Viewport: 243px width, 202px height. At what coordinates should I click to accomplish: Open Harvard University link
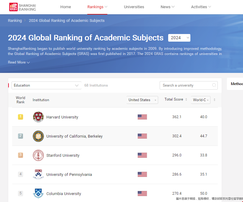click(x=62, y=117)
